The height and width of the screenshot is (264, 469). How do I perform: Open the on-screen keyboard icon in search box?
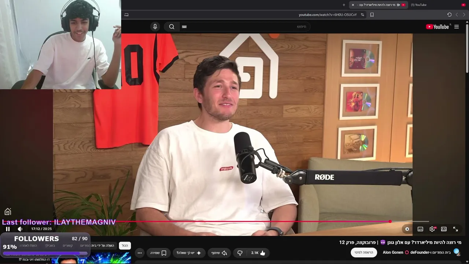coord(184,27)
